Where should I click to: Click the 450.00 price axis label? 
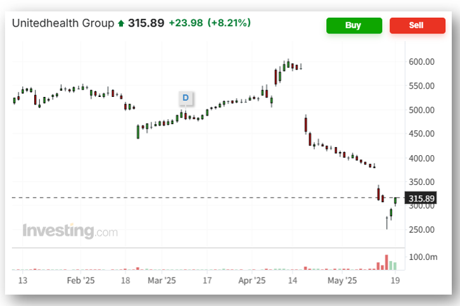click(421, 134)
